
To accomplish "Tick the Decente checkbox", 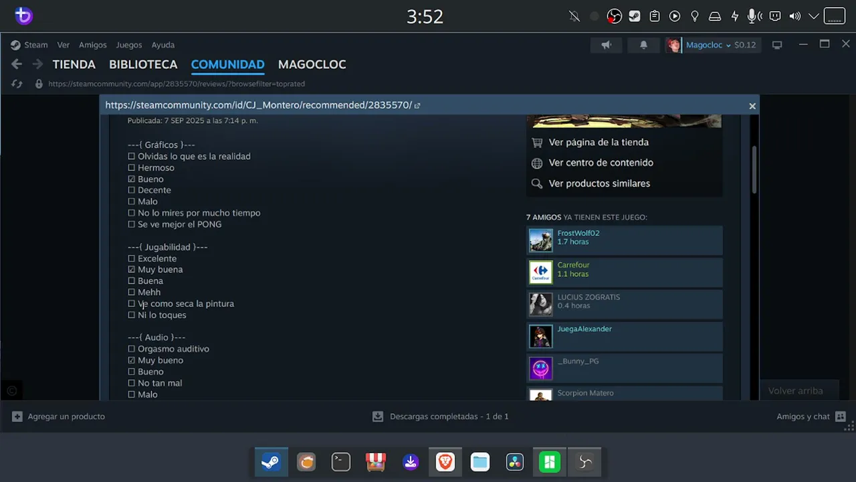I will pos(132,190).
